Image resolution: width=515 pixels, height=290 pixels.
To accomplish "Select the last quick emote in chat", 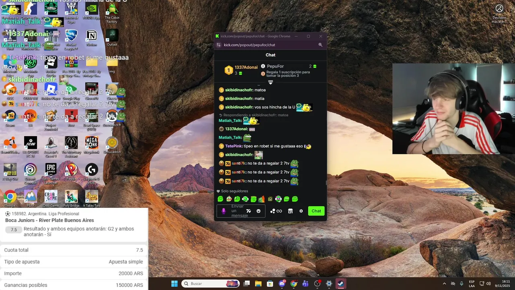I will pos(295,199).
